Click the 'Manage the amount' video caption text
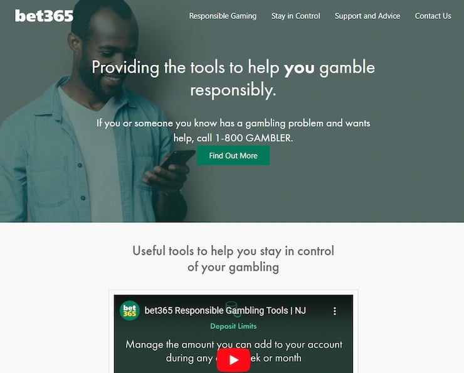This screenshot has width=464, height=373. pyautogui.click(x=234, y=351)
